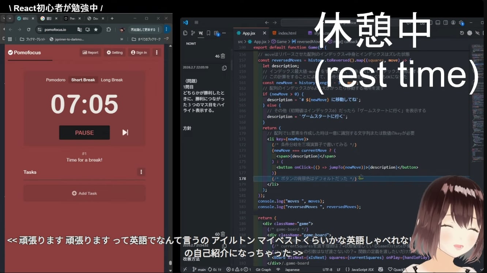
Task: Open the ブックマークレット bookmarks folder
Action: coord(33,39)
